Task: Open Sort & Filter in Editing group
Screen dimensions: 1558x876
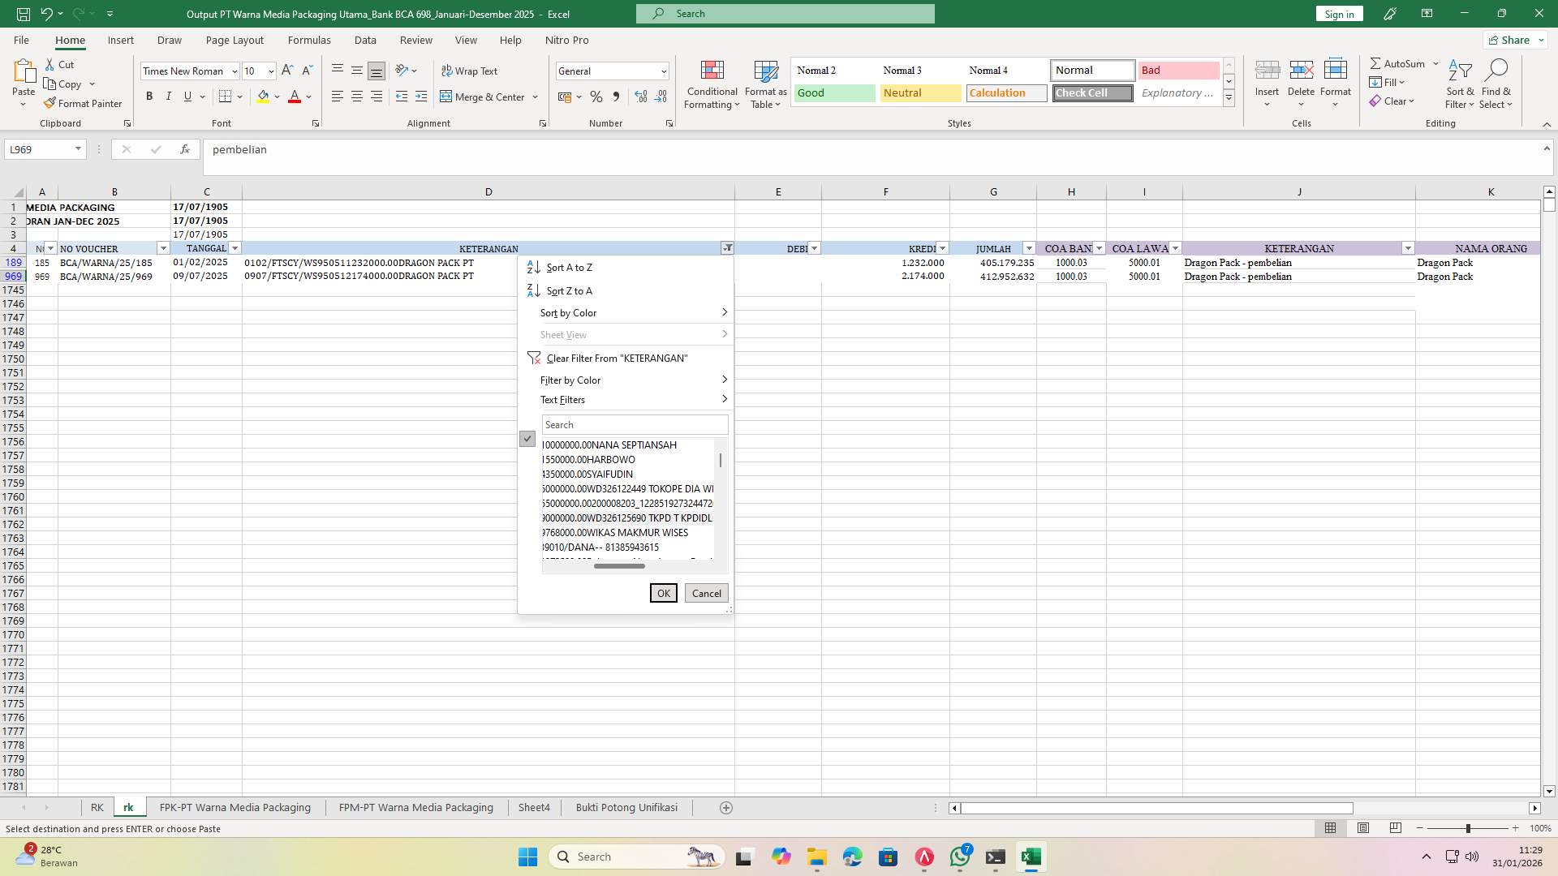Action: click(x=1459, y=84)
